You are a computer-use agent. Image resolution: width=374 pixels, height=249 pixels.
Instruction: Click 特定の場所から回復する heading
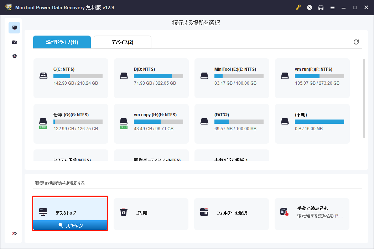(59, 183)
